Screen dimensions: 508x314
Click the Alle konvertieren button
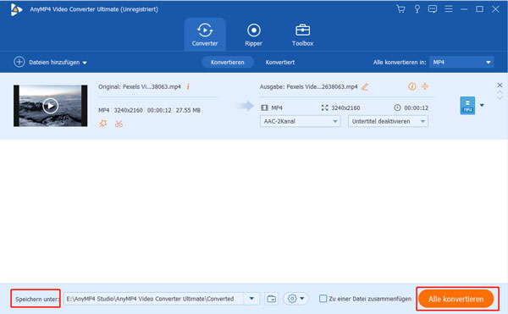[x=456, y=299]
